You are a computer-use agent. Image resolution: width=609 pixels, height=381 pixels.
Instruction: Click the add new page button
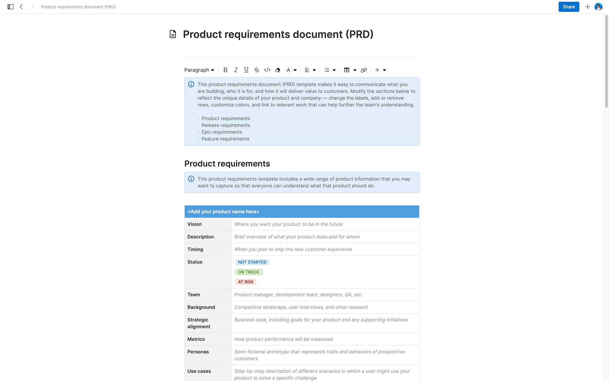(587, 7)
